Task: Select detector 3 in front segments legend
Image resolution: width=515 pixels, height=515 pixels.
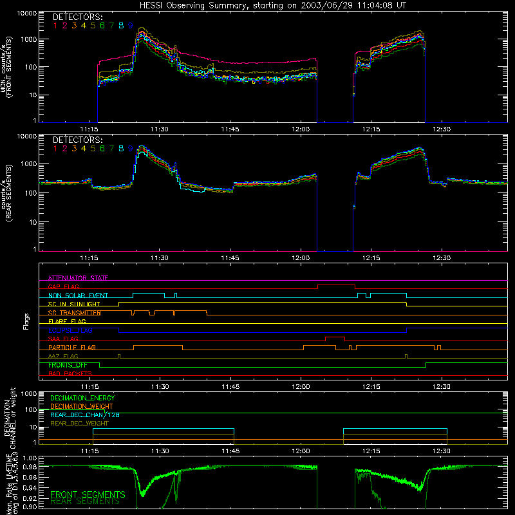Action: click(x=74, y=26)
